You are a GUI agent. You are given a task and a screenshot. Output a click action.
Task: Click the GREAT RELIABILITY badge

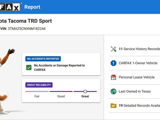(39, 85)
